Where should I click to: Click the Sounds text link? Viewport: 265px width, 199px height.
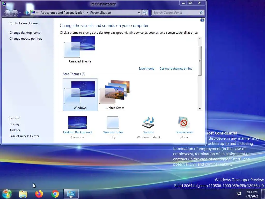(148, 132)
